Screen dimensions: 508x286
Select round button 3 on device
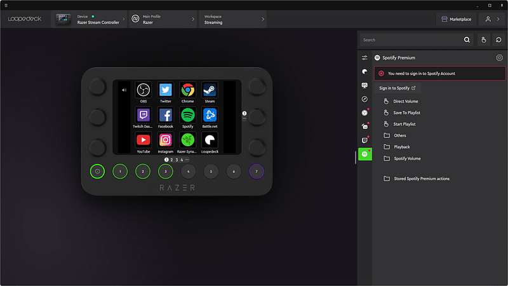point(166,171)
